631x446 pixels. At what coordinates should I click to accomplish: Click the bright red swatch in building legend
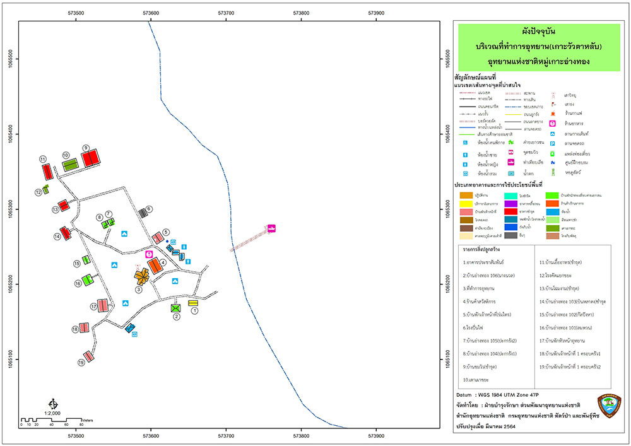(510, 211)
